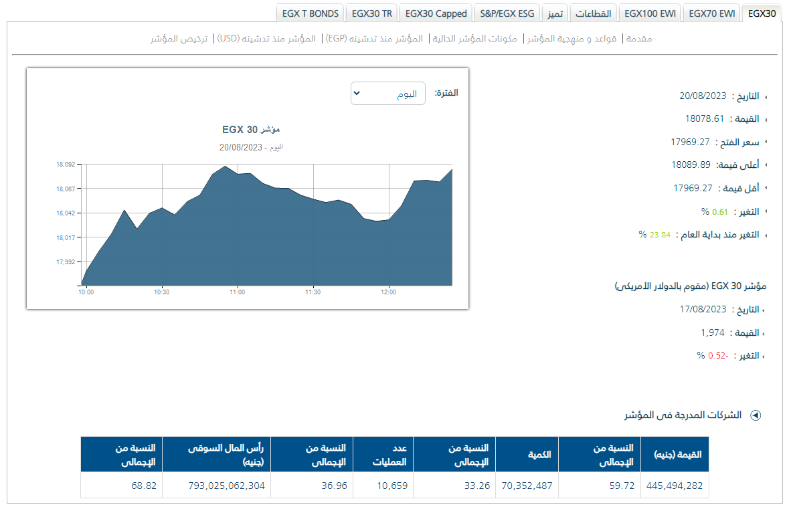Open the القطاعات sectors tab
The image size is (791, 511).
(594, 13)
